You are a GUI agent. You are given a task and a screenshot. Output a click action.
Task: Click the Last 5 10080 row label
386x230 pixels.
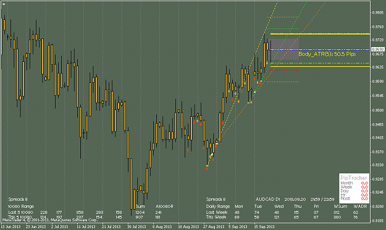tap(20, 212)
